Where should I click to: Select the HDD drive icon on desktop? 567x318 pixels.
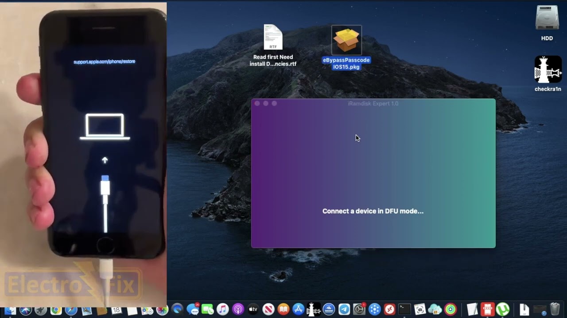(x=547, y=18)
